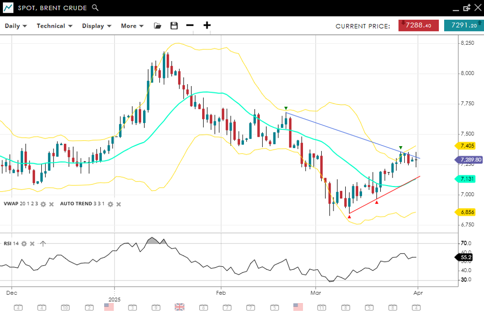Pop out chart into separate window

point(467,8)
